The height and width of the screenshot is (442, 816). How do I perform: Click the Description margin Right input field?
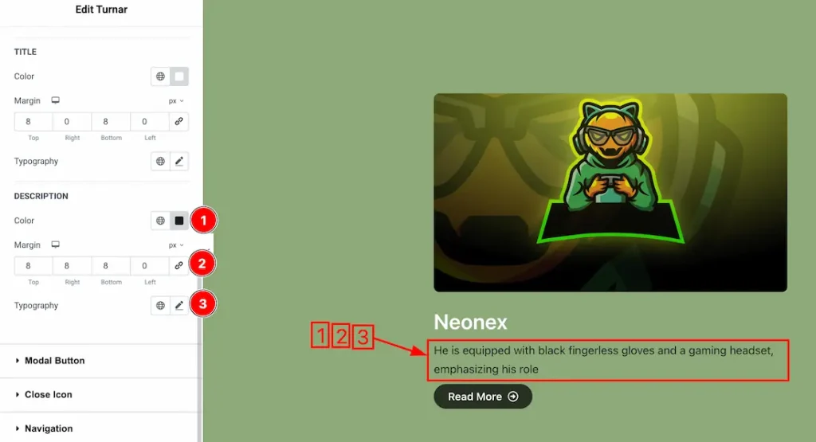72,265
